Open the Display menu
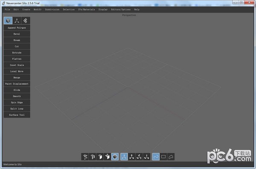Image resolution: width=256 pixels, height=169 pixels. pyautogui.click(x=103, y=9)
